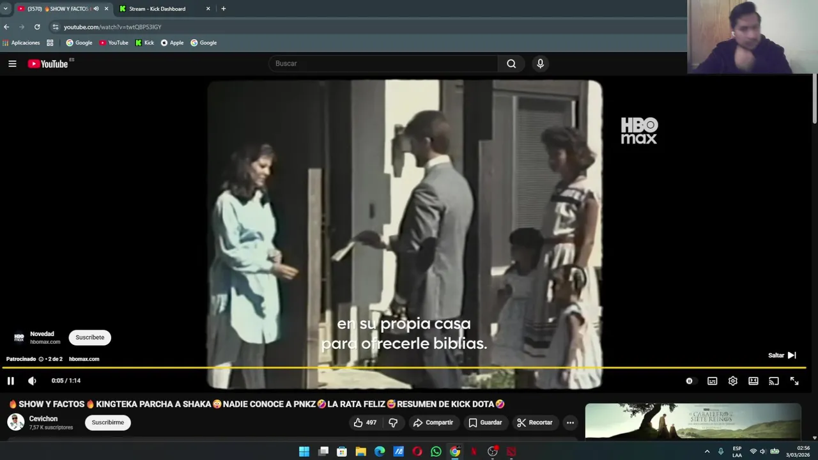Click the yellow ad progress bar

(404, 368)
